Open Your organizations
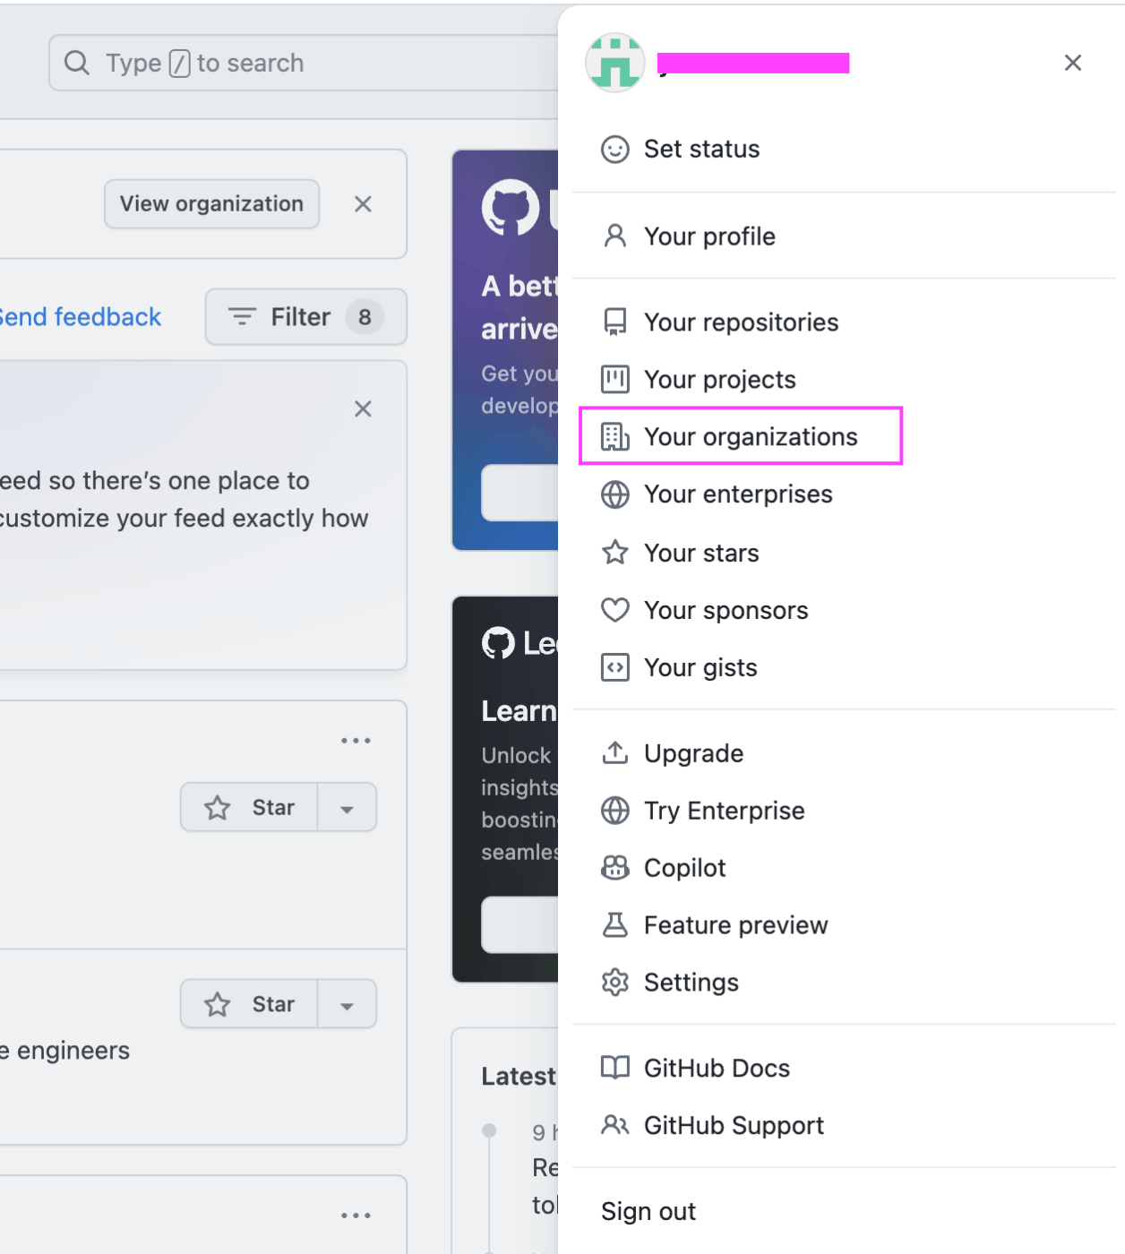 tap(751, 436)
